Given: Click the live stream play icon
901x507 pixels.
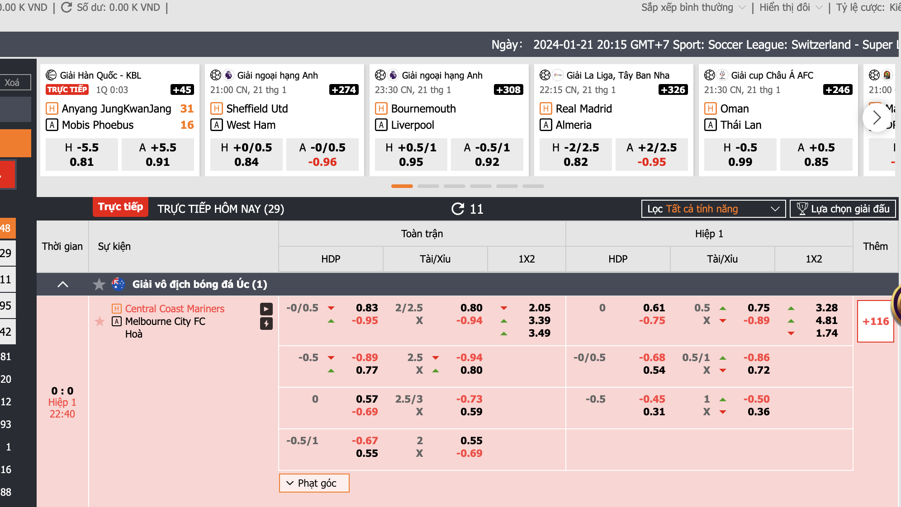Looking at the screenshot, I should 266,309.
